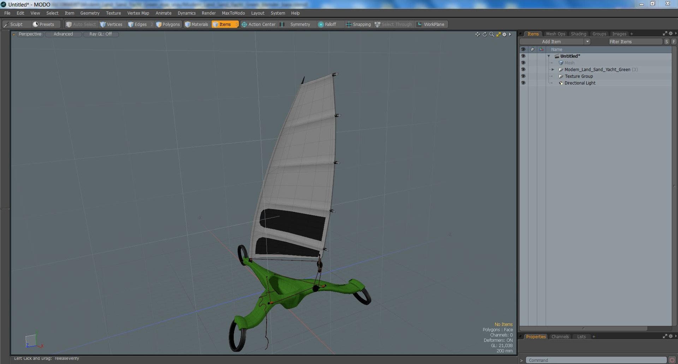Open the Perspective view type dropdown

[30, 34]
